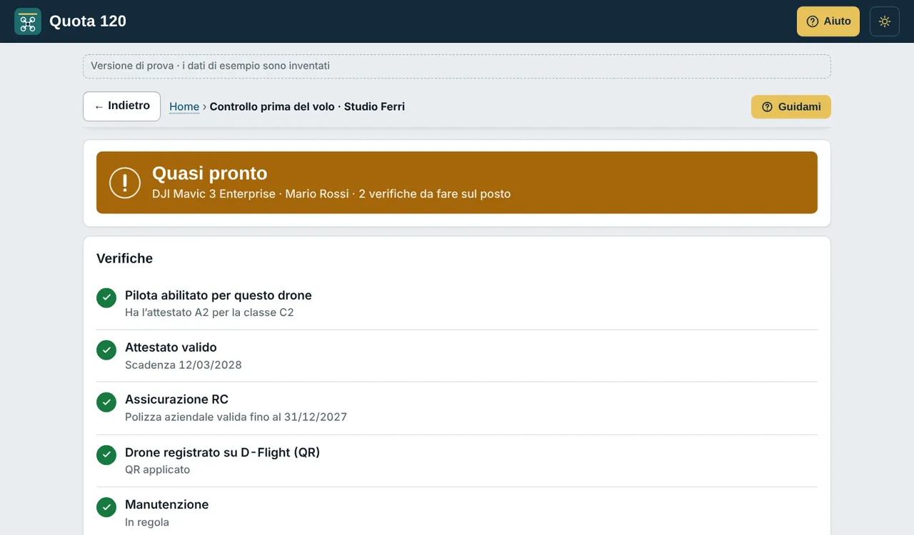Click 'Scadenza 12/03/2028' text
The image size is (914, 535).
(x=184, y=365)
